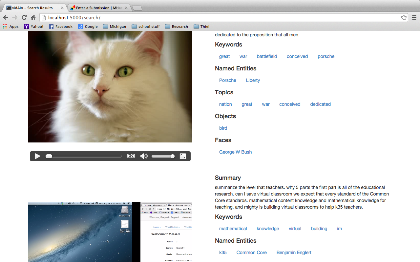Click the 'dedicated' topic link
This screenshot has width=420, height=262.
coord(320,104)
